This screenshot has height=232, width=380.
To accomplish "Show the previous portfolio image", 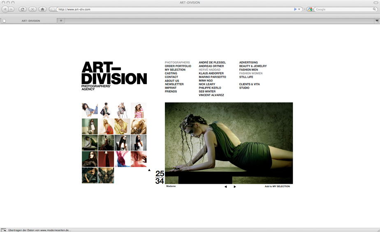I will [225, 187].
